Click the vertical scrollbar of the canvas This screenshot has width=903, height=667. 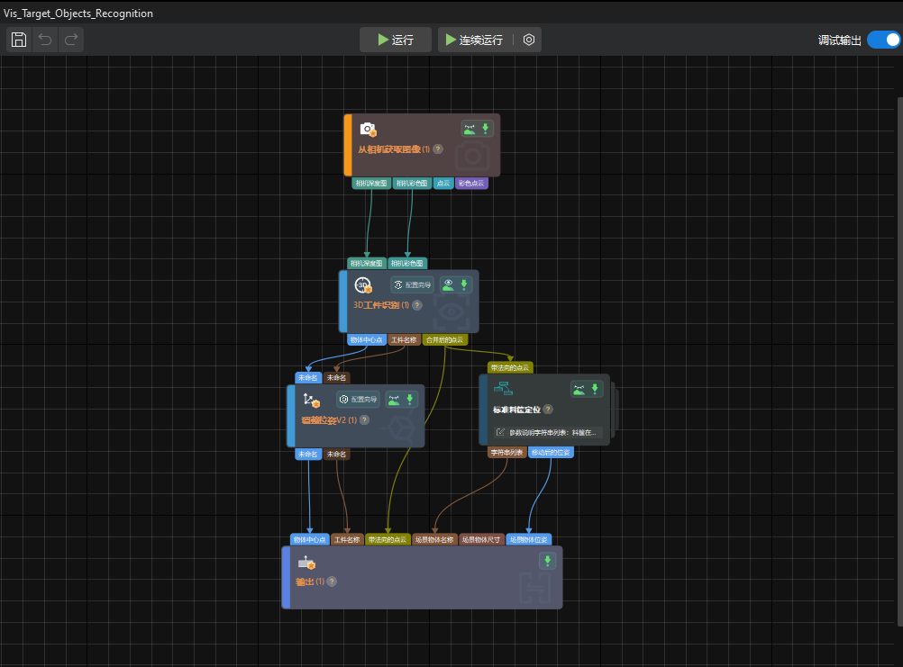coord(898,360)
